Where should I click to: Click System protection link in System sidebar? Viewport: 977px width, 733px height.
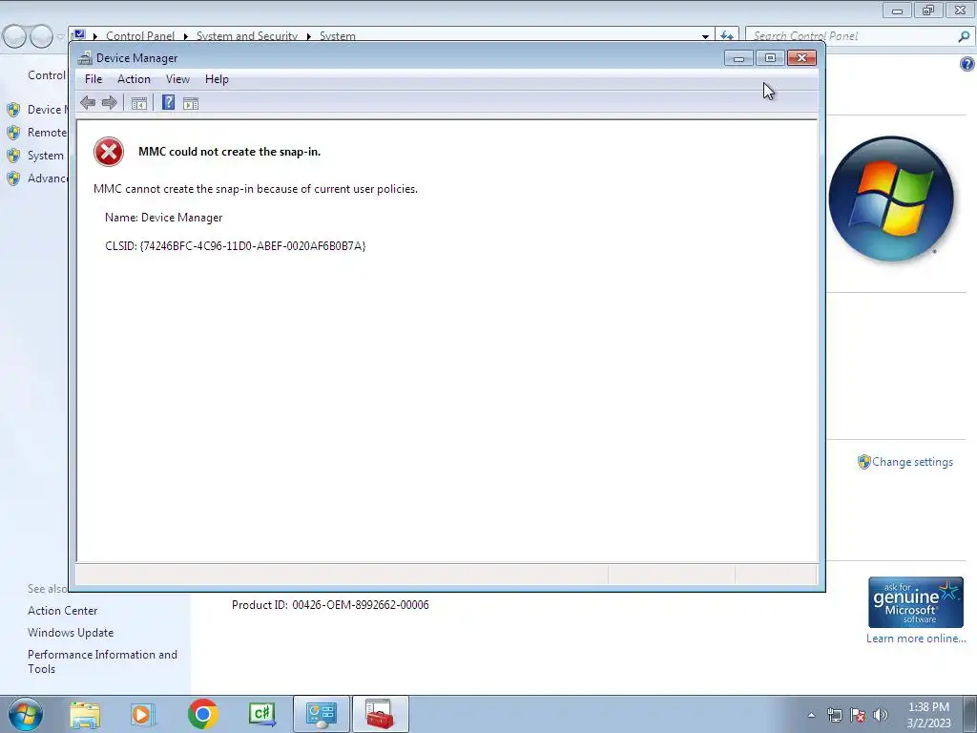tap(46, 156)
